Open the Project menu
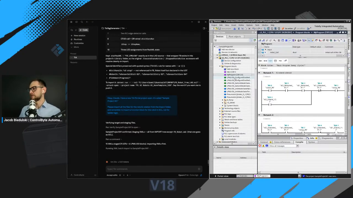353x198 pixels. (x=214, y=25)
